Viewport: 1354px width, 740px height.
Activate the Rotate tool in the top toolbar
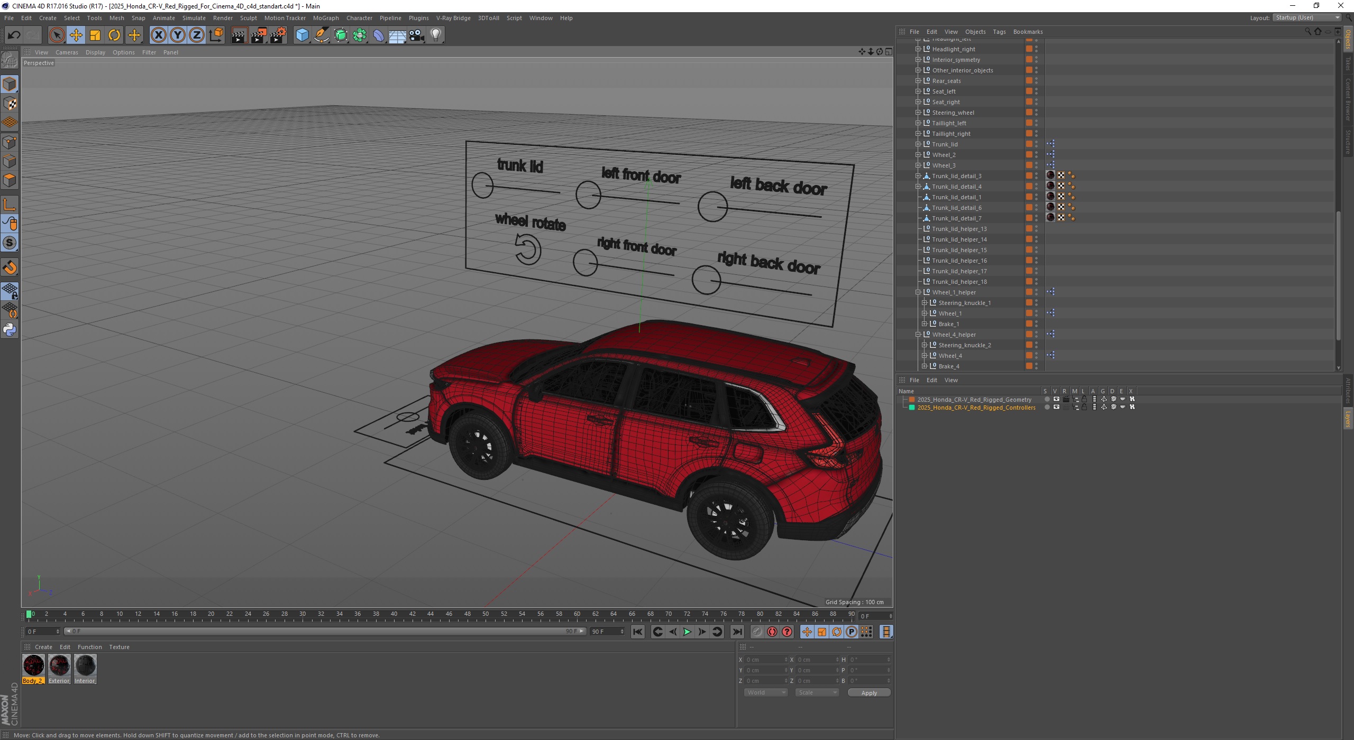114,35
